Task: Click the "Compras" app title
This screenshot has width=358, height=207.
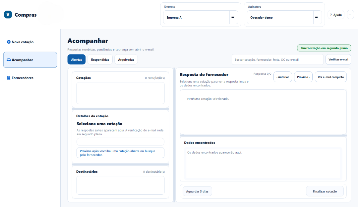Action: [26, 15]
